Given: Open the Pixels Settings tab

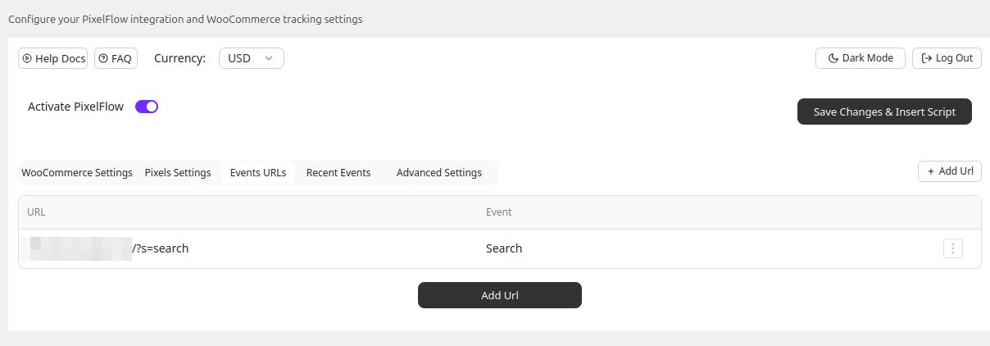Looking at the screenshot, I should point(178,173).
